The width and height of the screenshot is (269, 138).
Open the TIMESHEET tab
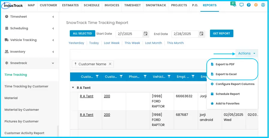click(132, 5)
